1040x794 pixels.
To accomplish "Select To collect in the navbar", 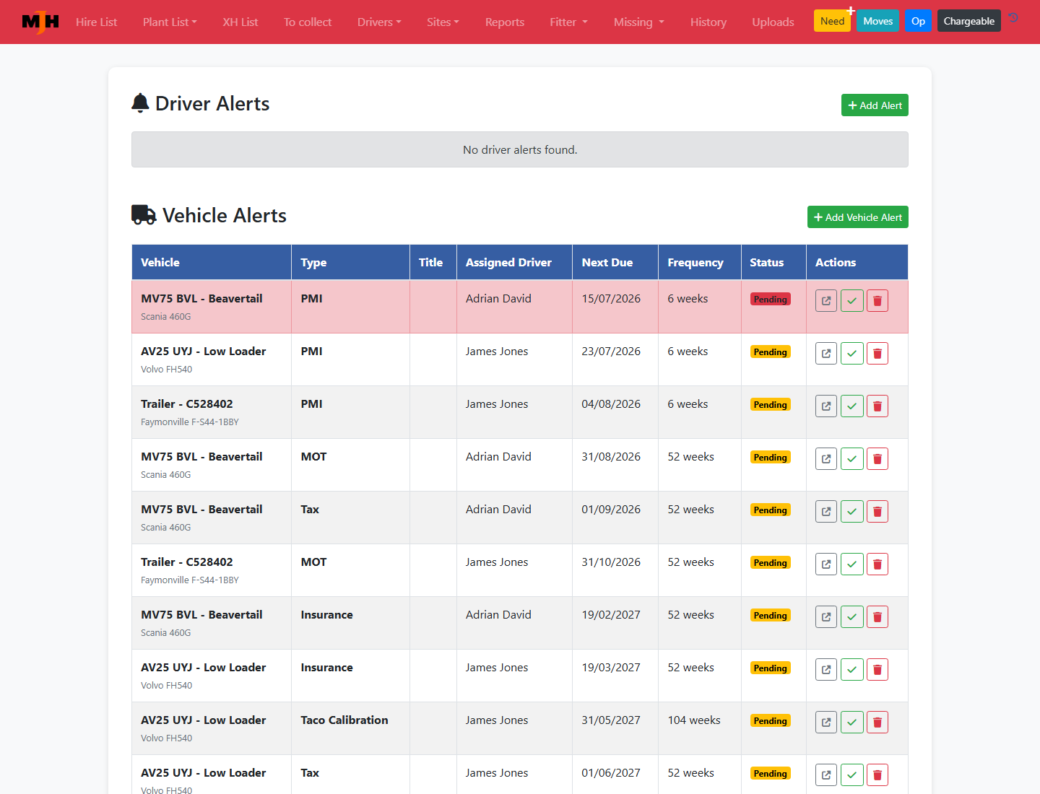I will coord(308,22).
